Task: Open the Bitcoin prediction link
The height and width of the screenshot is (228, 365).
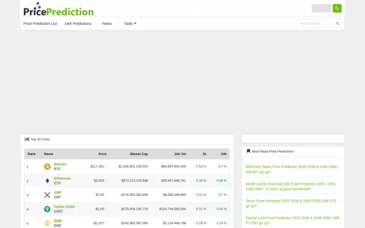Action: [x=60, y=164]
